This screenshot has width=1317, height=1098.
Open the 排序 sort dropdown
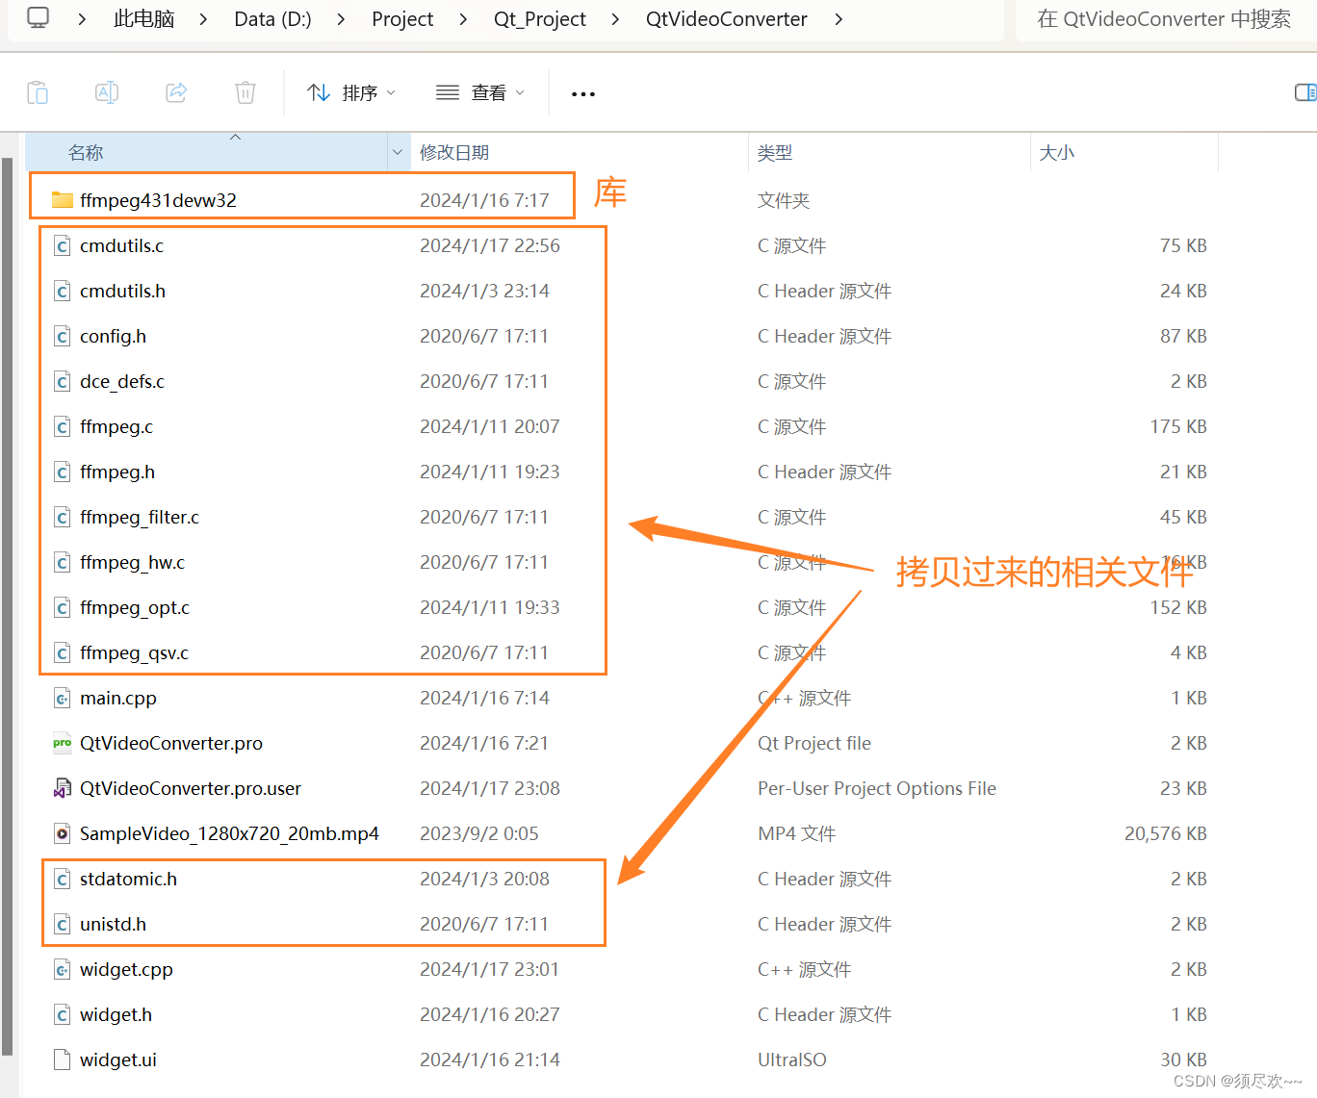pos(350,92)
